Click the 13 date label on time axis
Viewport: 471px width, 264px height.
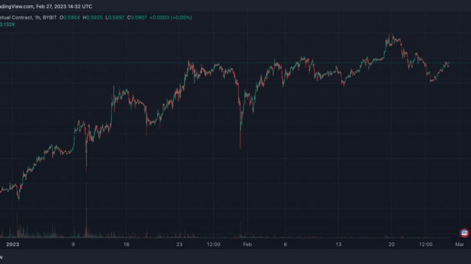(x=338, y=245)
